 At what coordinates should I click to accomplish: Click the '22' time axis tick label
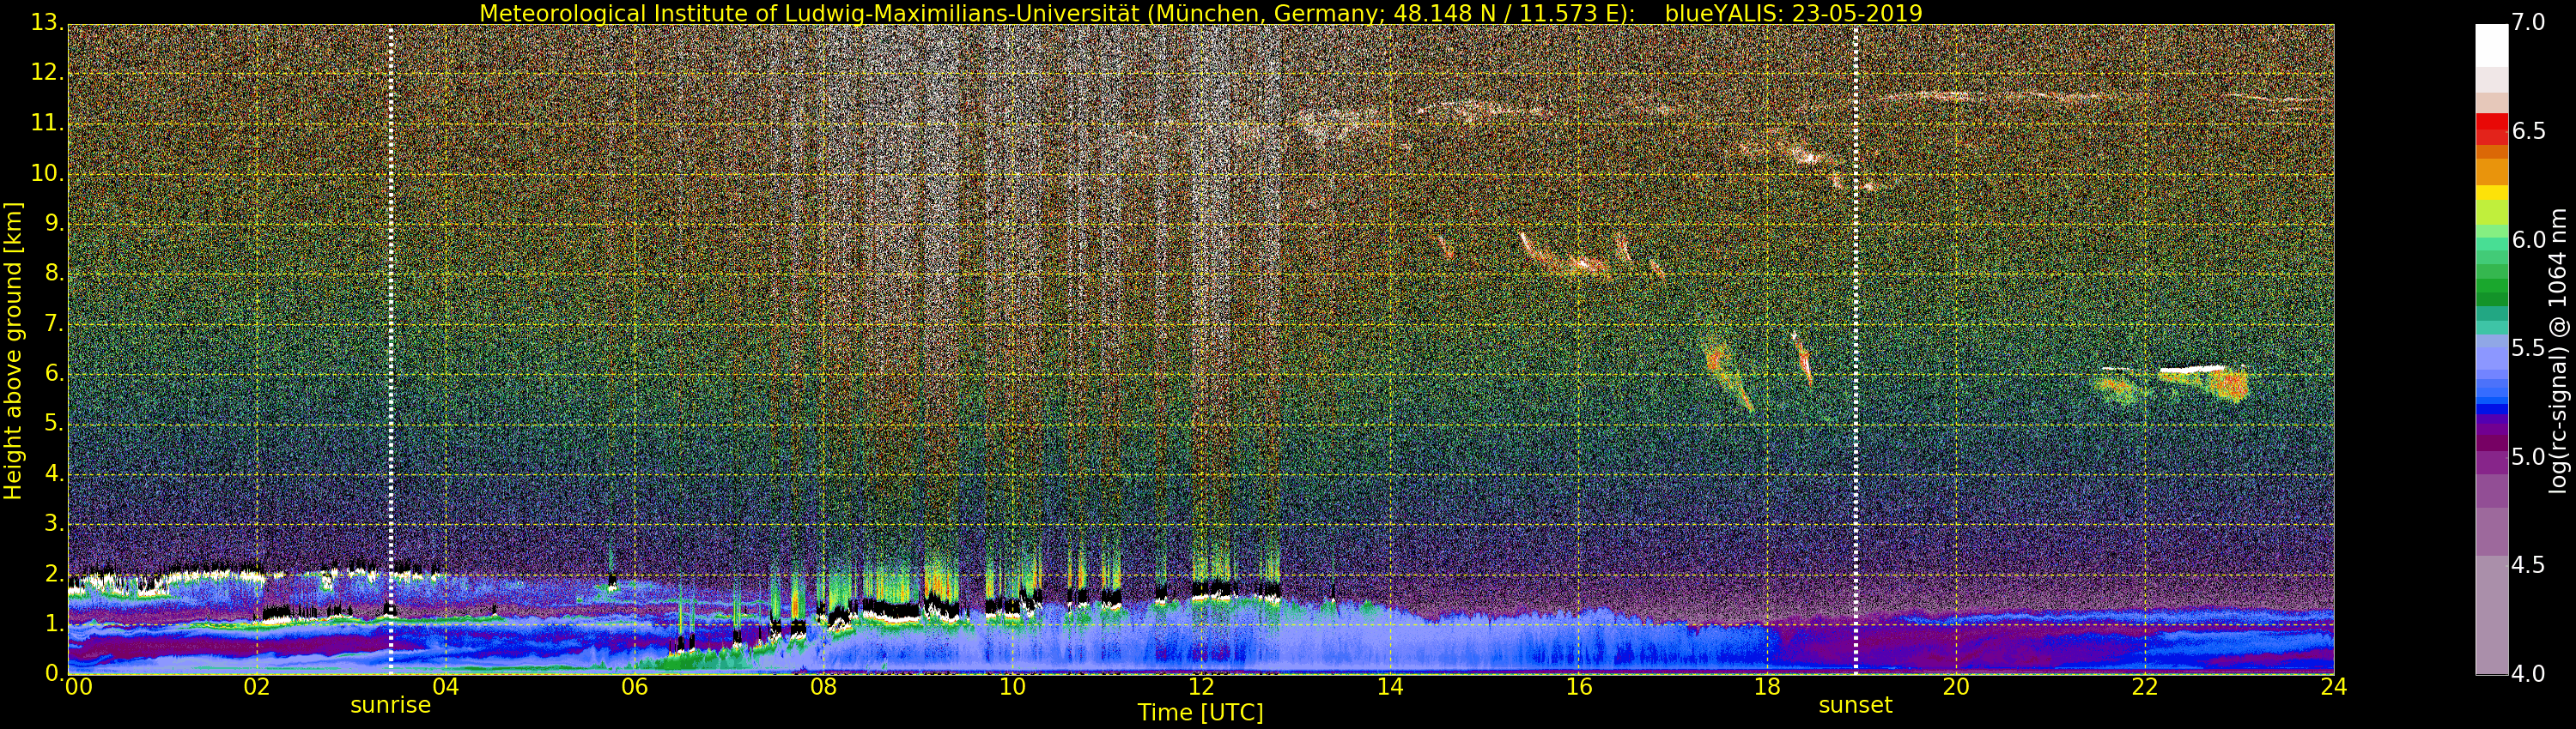(2145, 687)
